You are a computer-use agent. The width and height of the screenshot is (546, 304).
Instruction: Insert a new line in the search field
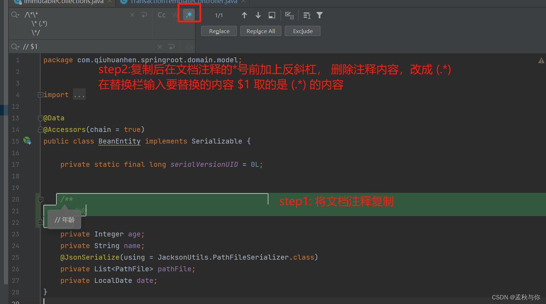144,15
